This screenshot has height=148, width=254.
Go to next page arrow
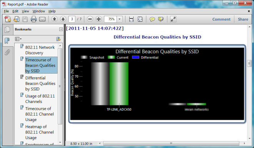[63, 19]
